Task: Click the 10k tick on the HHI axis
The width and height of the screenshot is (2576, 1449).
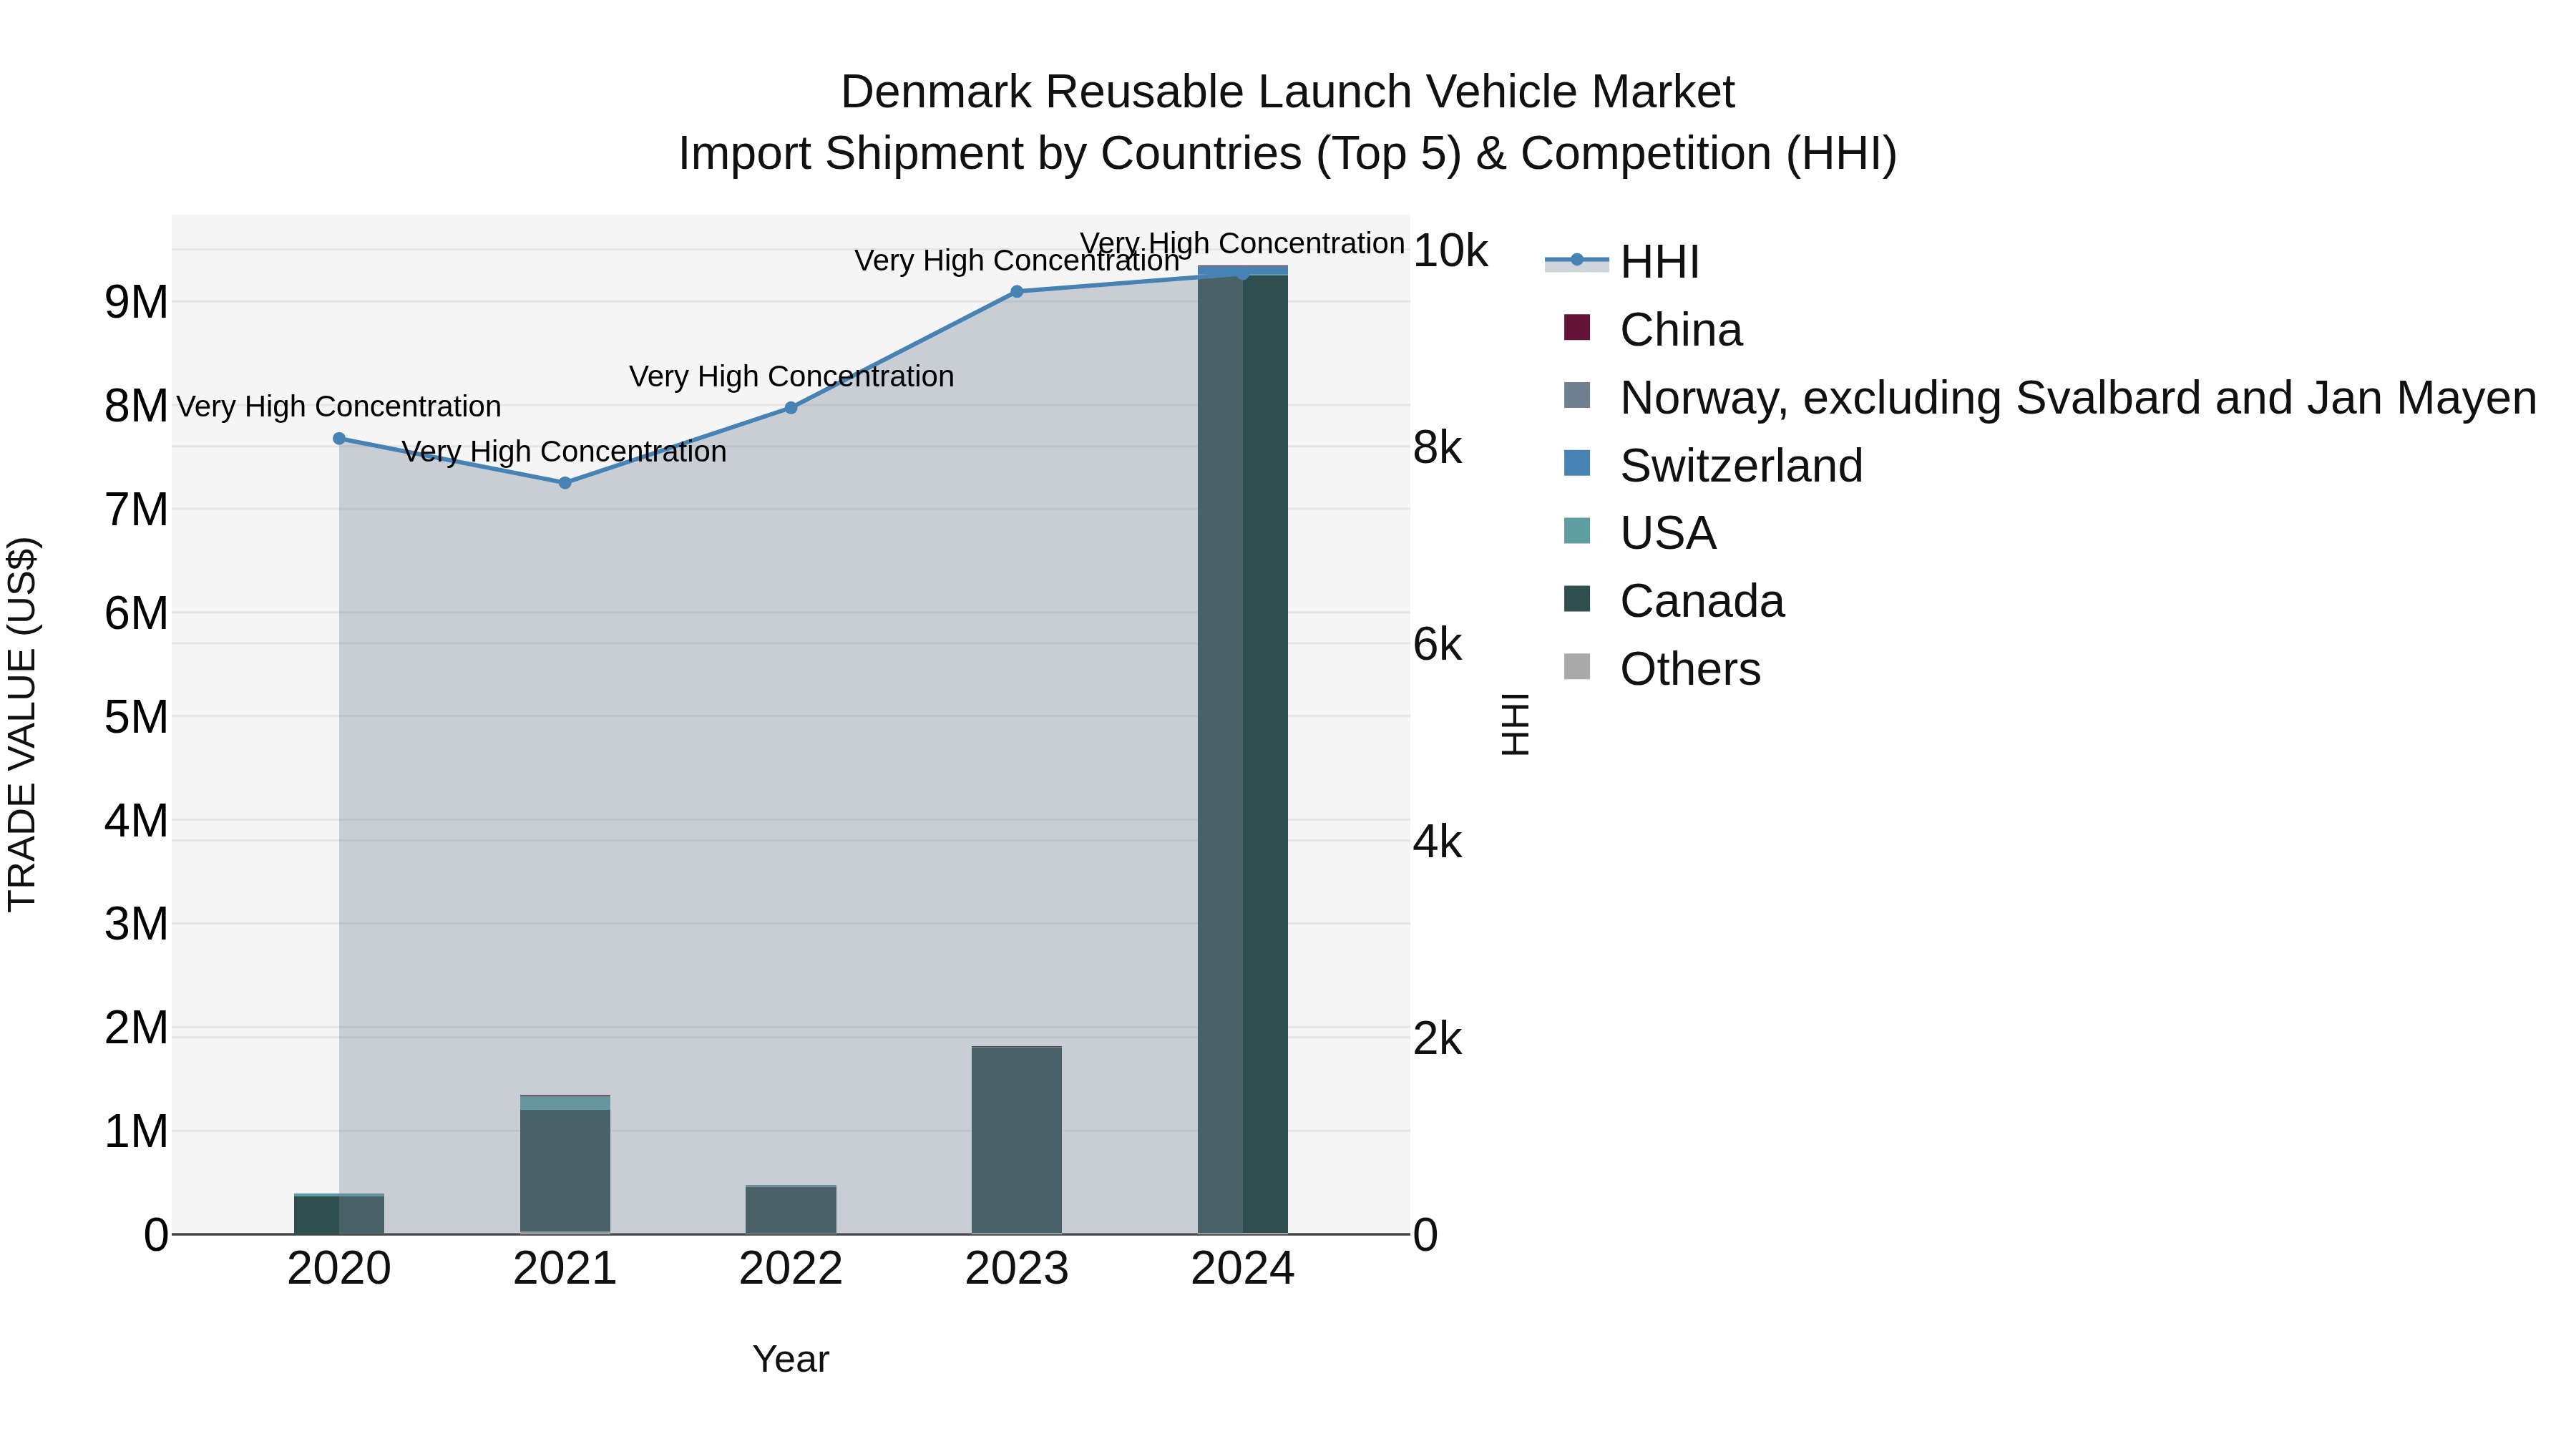Action: coord(1450,251)
